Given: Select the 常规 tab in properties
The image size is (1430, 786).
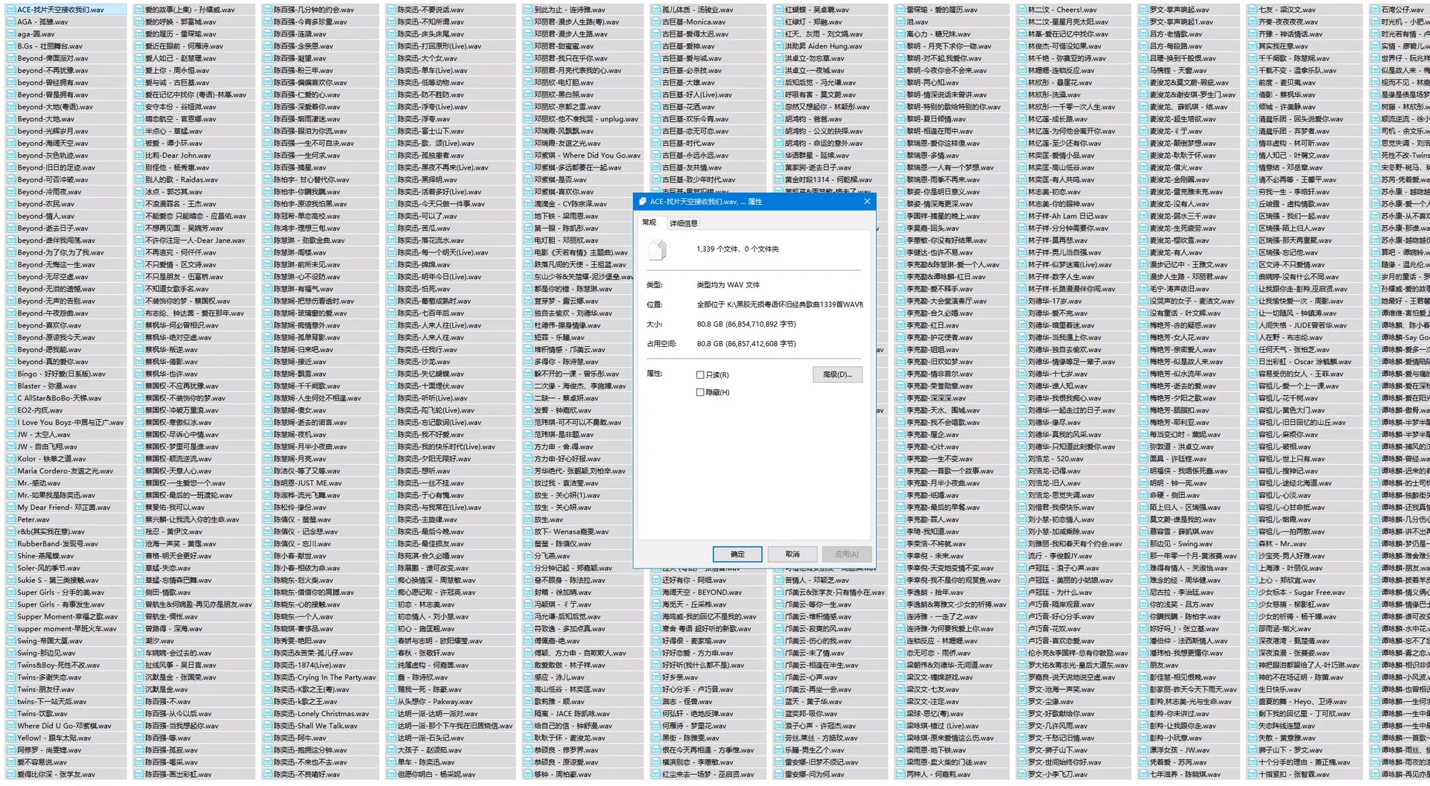Looking at the screenshot, I should click(649, 223).
